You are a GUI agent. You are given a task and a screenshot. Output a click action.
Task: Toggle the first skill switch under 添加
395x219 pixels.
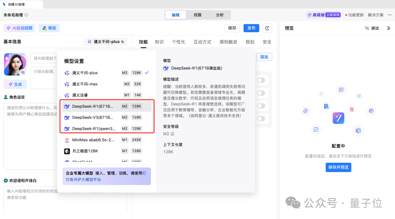(x=261, y=80)
